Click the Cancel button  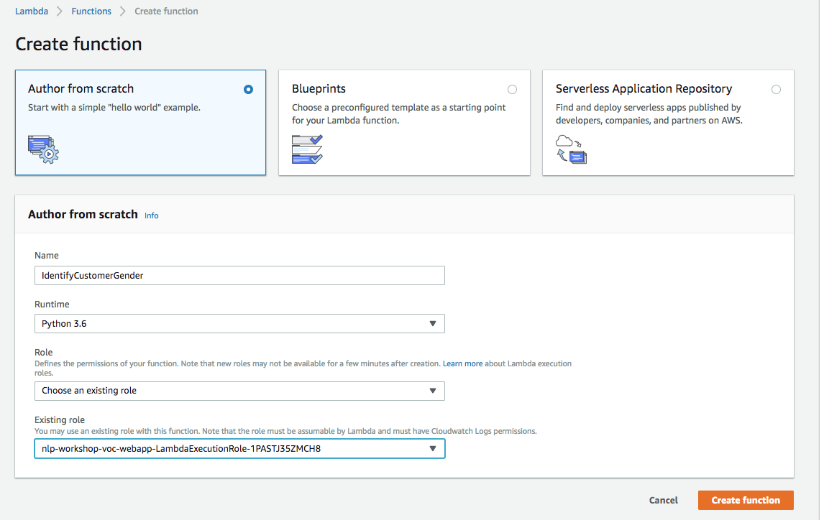(663, 501)
